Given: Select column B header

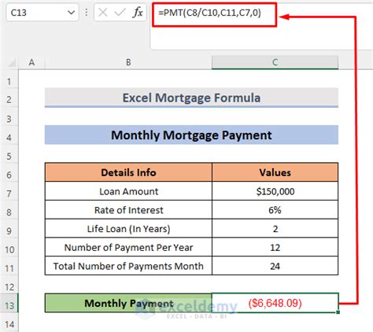Looking at the screenshot, I should click(128, 62).
